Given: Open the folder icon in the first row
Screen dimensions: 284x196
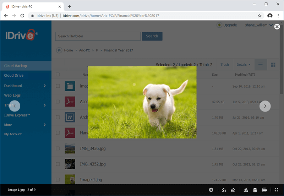Looking at the screenshot, I should (x=70, y=86).
